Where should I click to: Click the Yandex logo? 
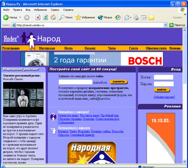point(11,39)
